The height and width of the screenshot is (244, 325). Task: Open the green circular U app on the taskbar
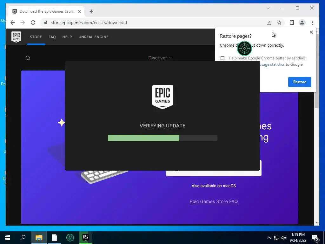pyautogui.click(x=70, y=238)
